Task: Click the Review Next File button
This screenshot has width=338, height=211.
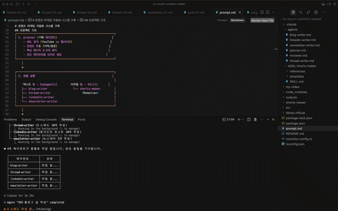Action: coord(262,20)
